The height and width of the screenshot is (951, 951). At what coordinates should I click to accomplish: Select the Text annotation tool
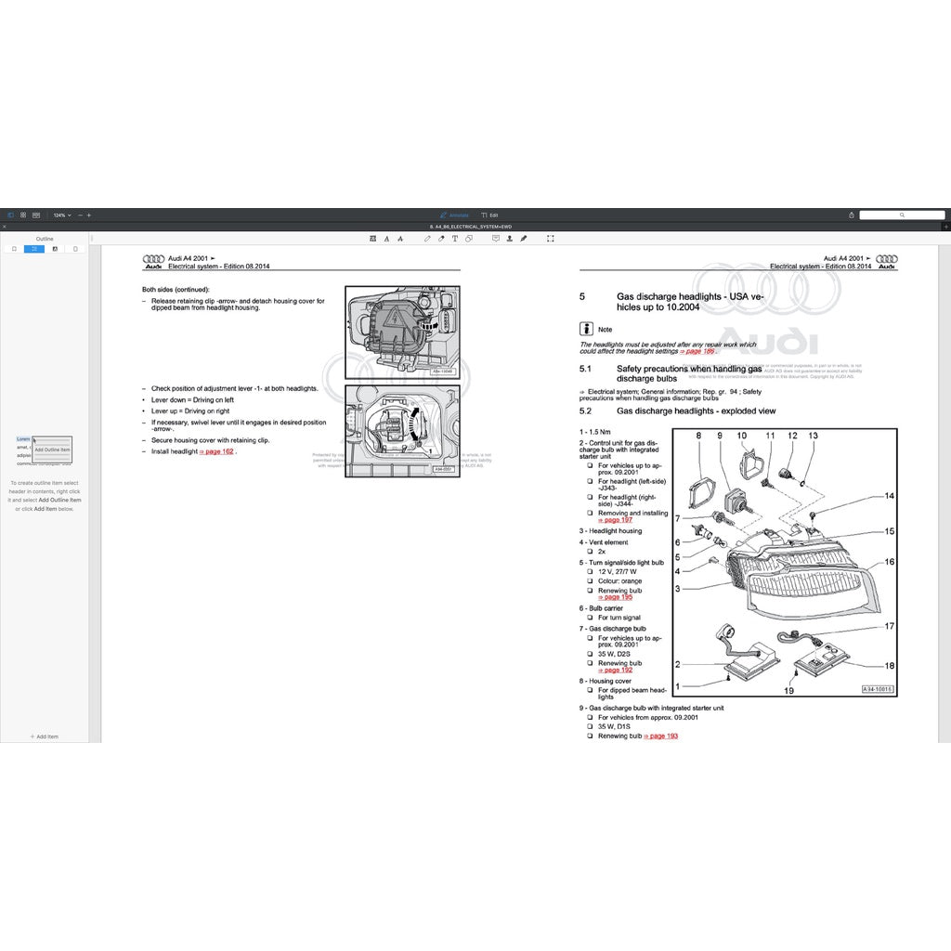coord(454,239)
